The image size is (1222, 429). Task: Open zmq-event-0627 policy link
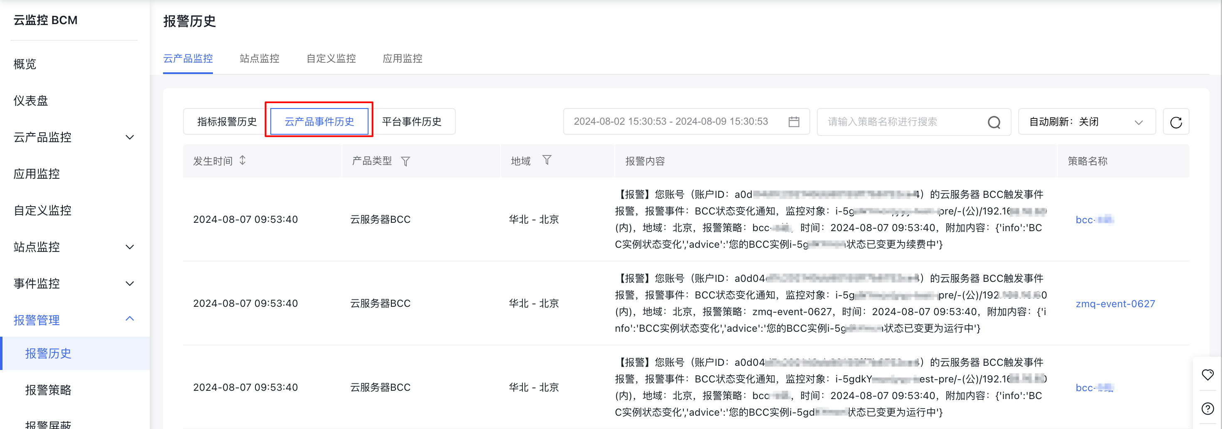(x=1115, y=303)
